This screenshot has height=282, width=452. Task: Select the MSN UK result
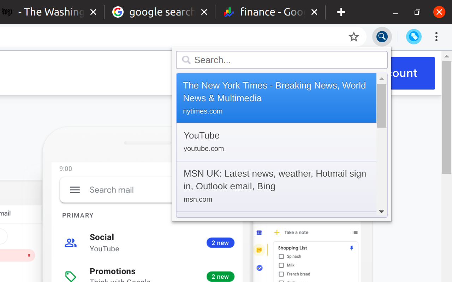pos(276,186)
